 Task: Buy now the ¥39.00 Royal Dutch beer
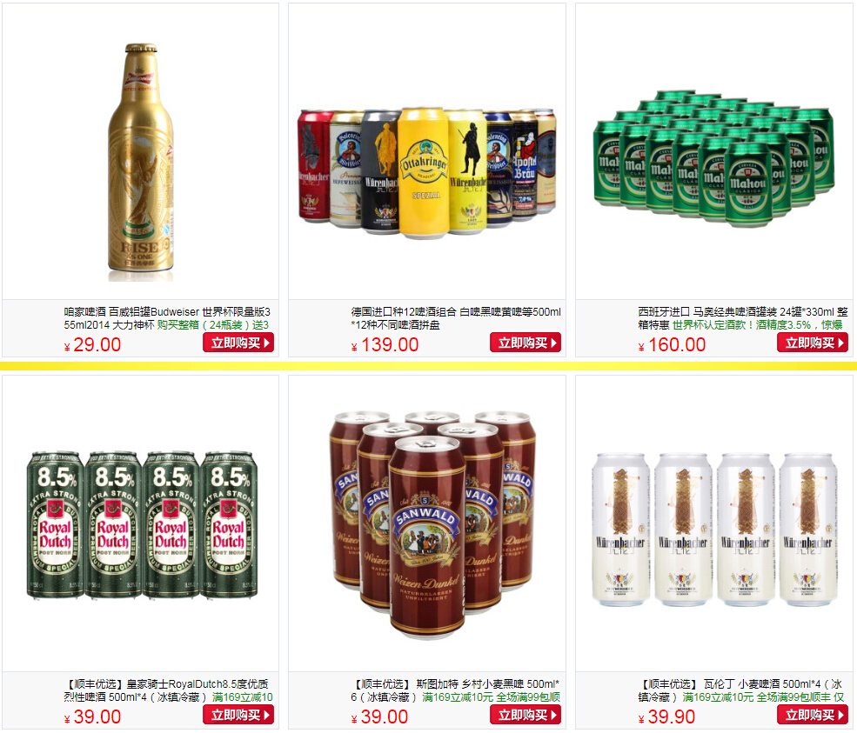pos(238,715)
